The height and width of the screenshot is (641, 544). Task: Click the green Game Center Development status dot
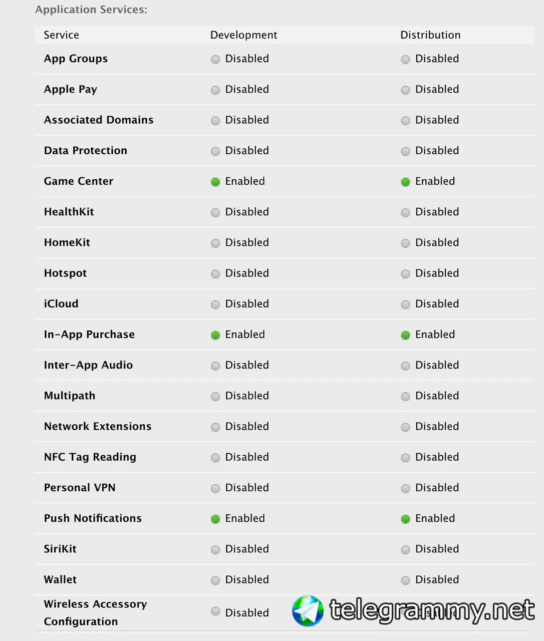[x=215, y=182]
